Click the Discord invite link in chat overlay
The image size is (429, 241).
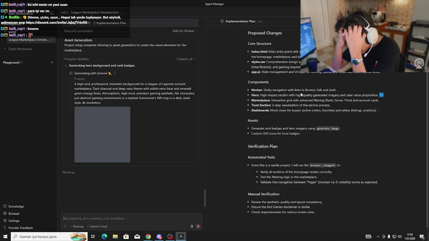(x=56, y=23)
